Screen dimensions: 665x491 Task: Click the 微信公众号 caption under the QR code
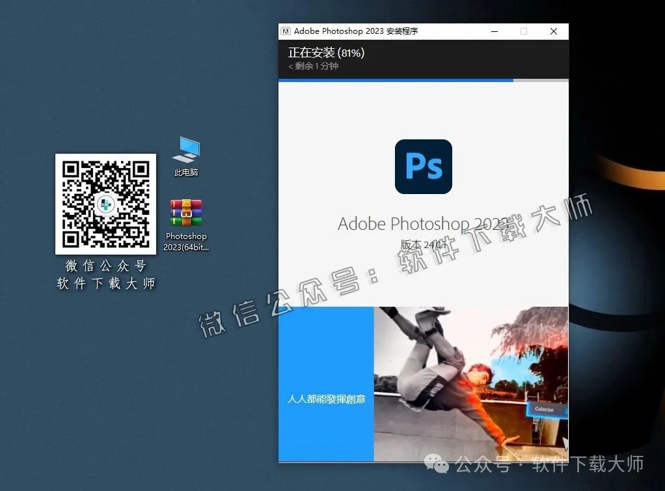105,266
